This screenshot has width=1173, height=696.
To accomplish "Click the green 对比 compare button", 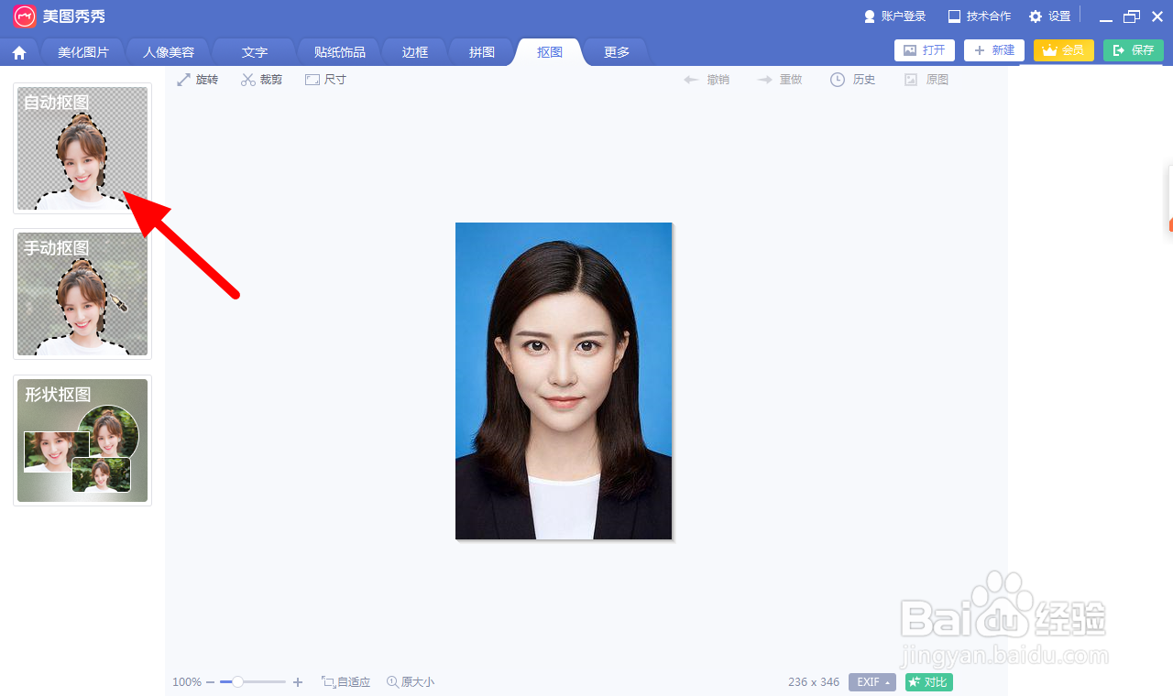I will pyautogui.click(x=929, y=682).
